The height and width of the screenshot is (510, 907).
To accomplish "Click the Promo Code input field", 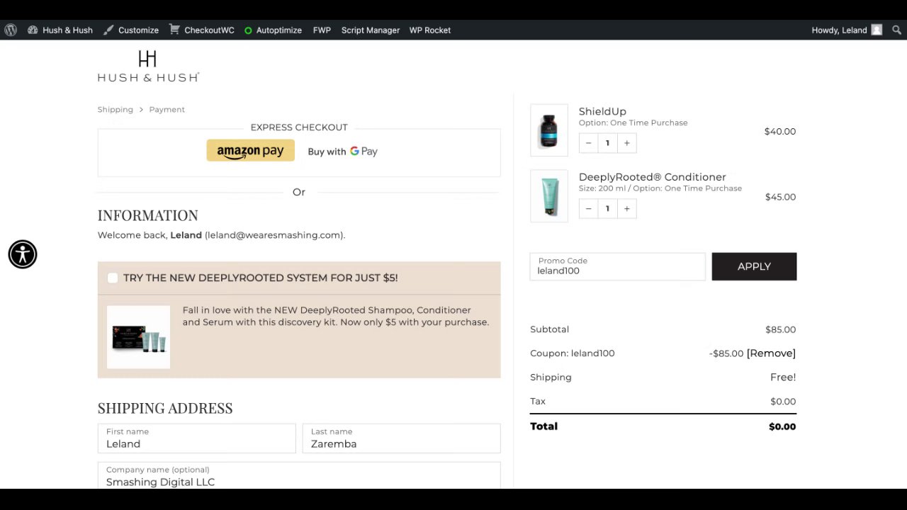I will [x=617, y=266].
